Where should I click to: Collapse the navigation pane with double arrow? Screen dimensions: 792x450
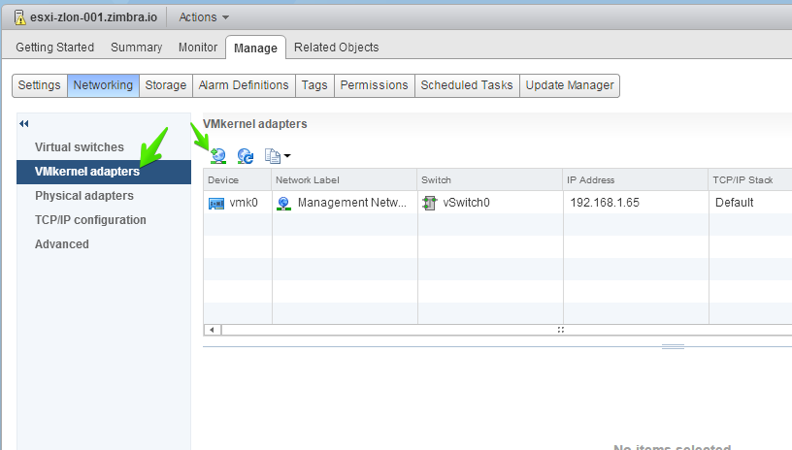23,123
